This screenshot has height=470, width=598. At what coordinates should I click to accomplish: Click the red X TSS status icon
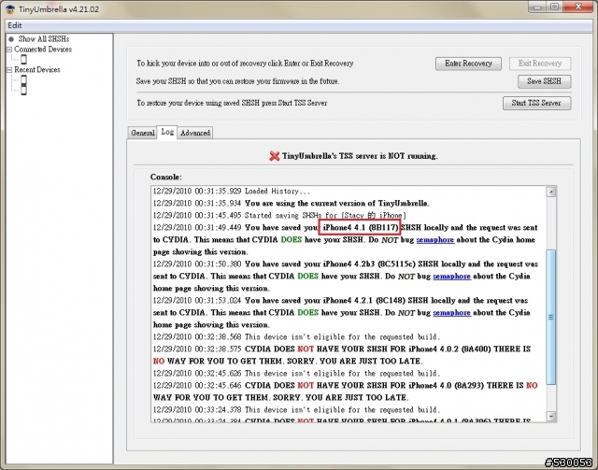pyautogui.click(x=274, y=156)
